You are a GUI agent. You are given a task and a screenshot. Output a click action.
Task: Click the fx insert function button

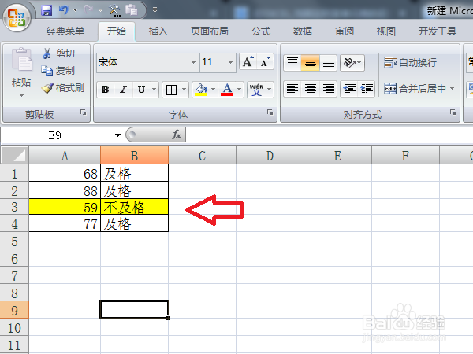coord(177,135)
